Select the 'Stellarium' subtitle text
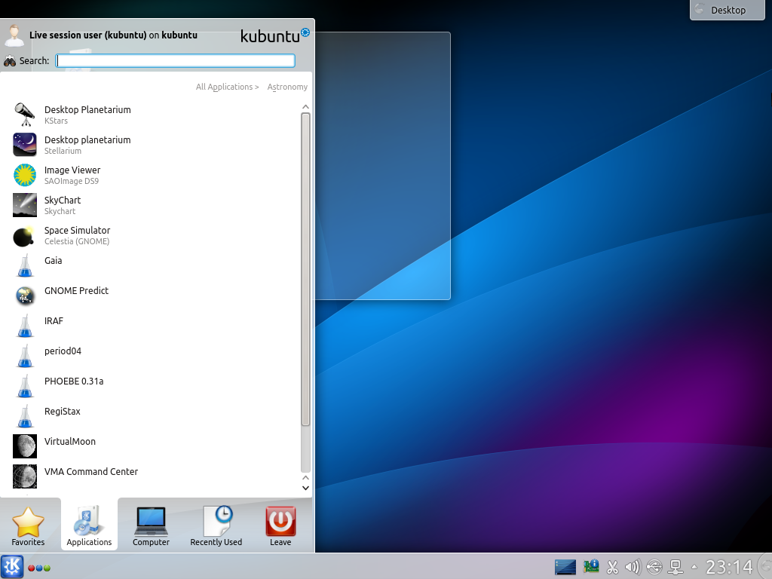This screenshot has height=579, width=772. point(63,151)
